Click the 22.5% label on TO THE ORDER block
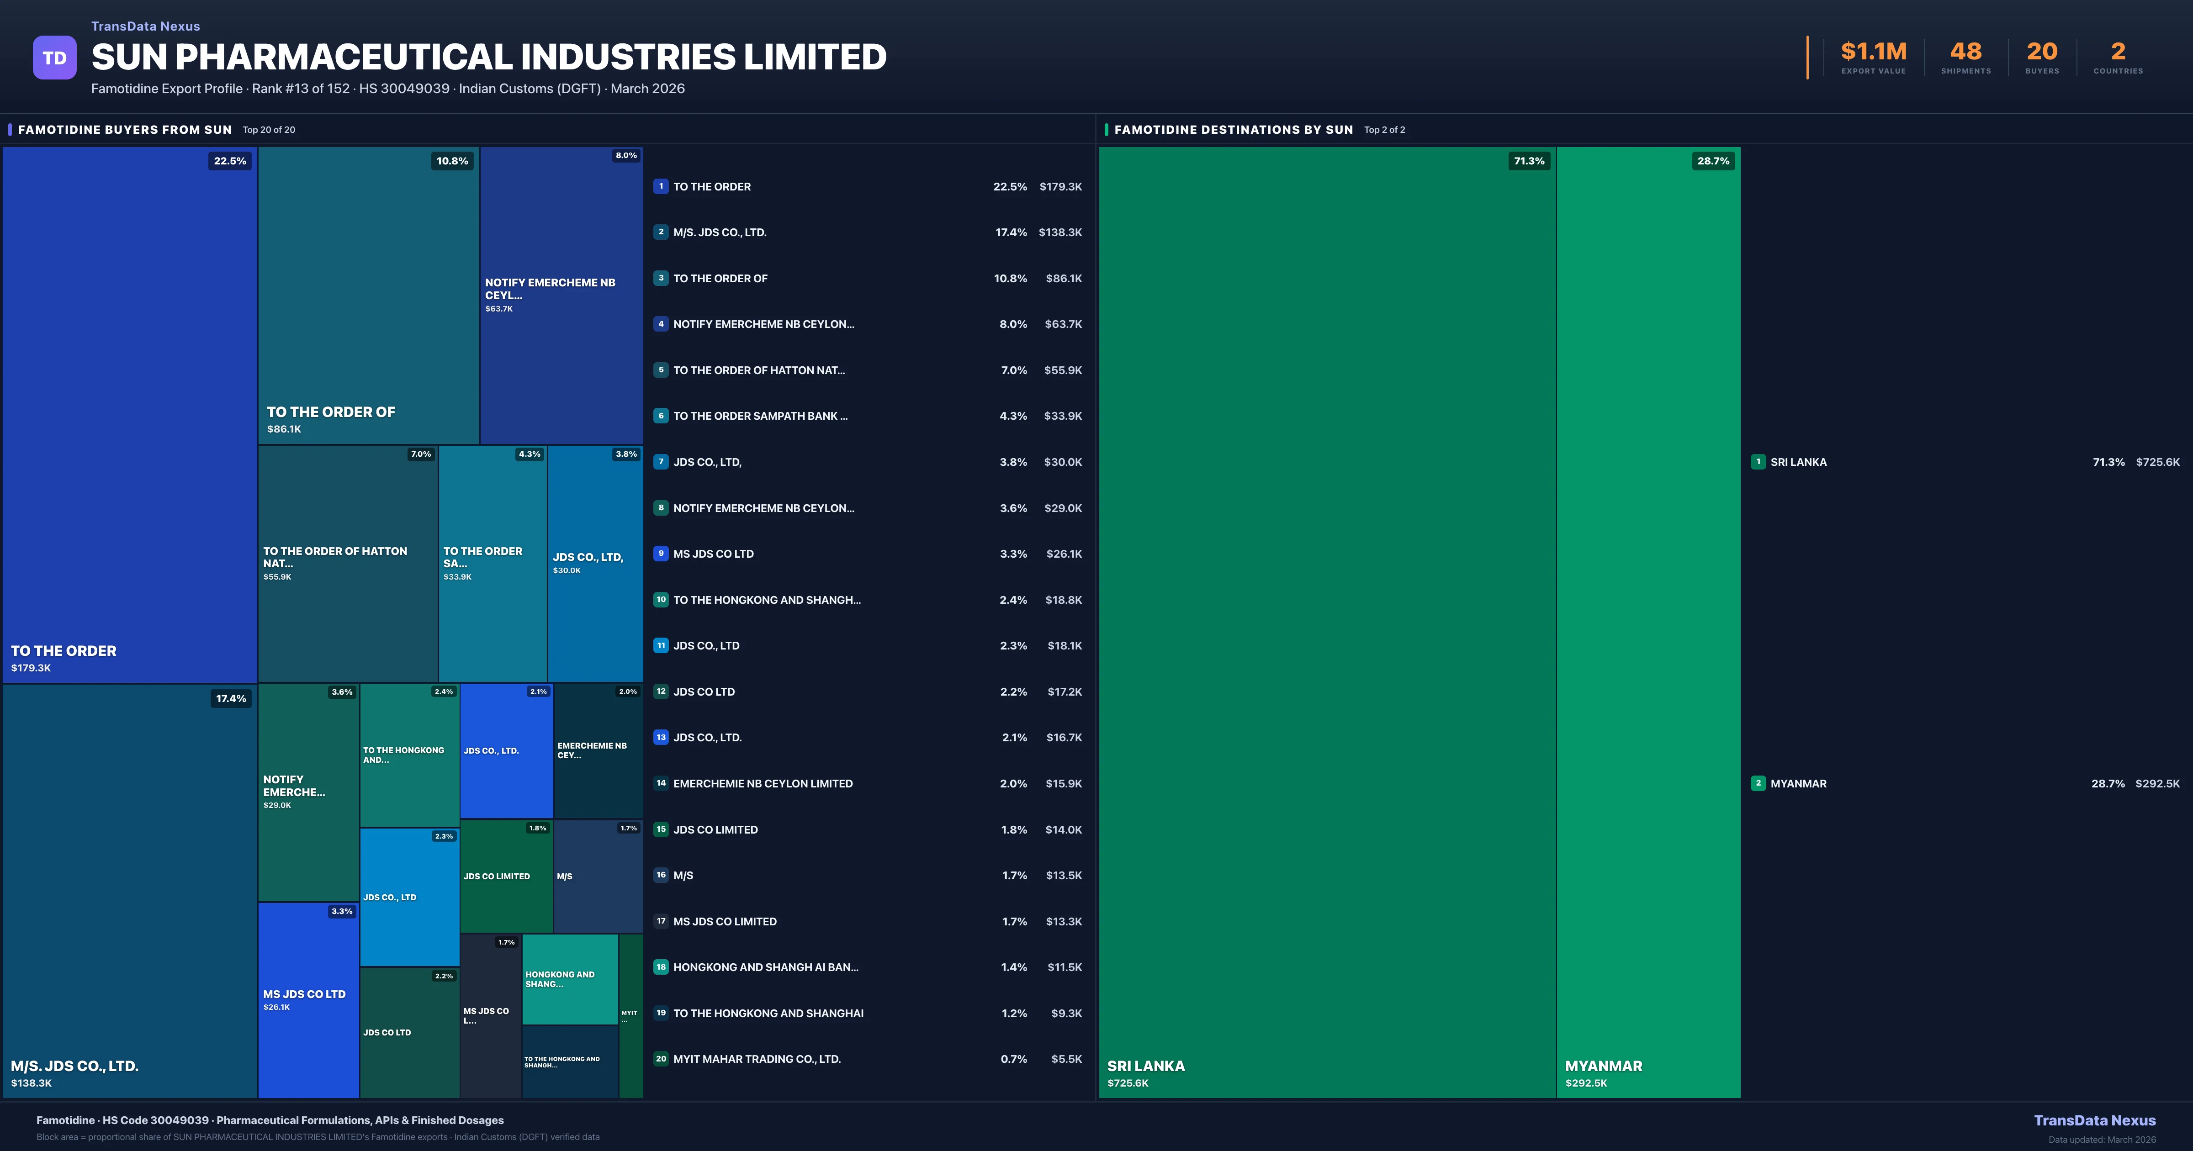Viewport: 2193px width, 1151px height. coord(230,161)
